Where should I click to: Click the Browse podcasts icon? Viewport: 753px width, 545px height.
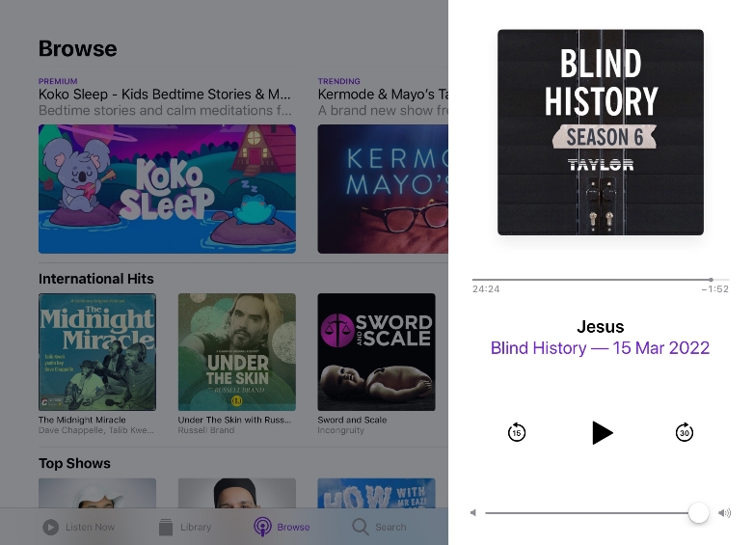[x=262, y=527]
